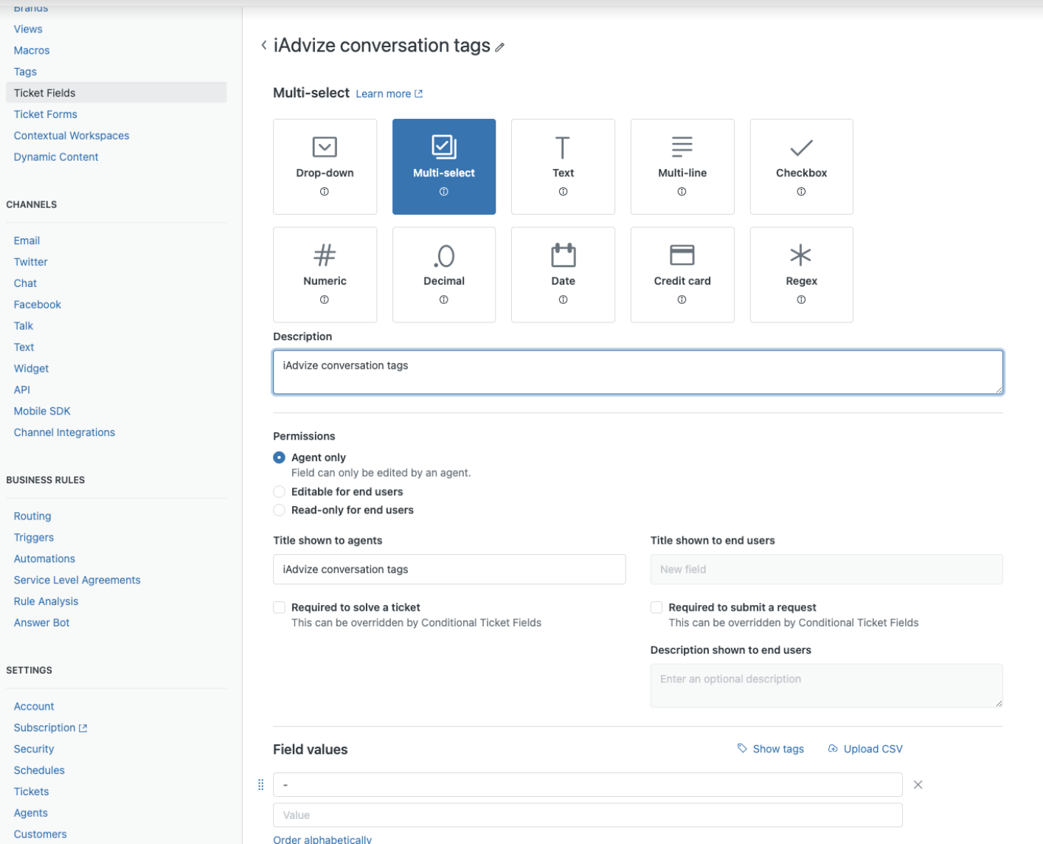Screen dimensions: 1043x844
Task: Remove the first field value with X
Action: [918, 785]
